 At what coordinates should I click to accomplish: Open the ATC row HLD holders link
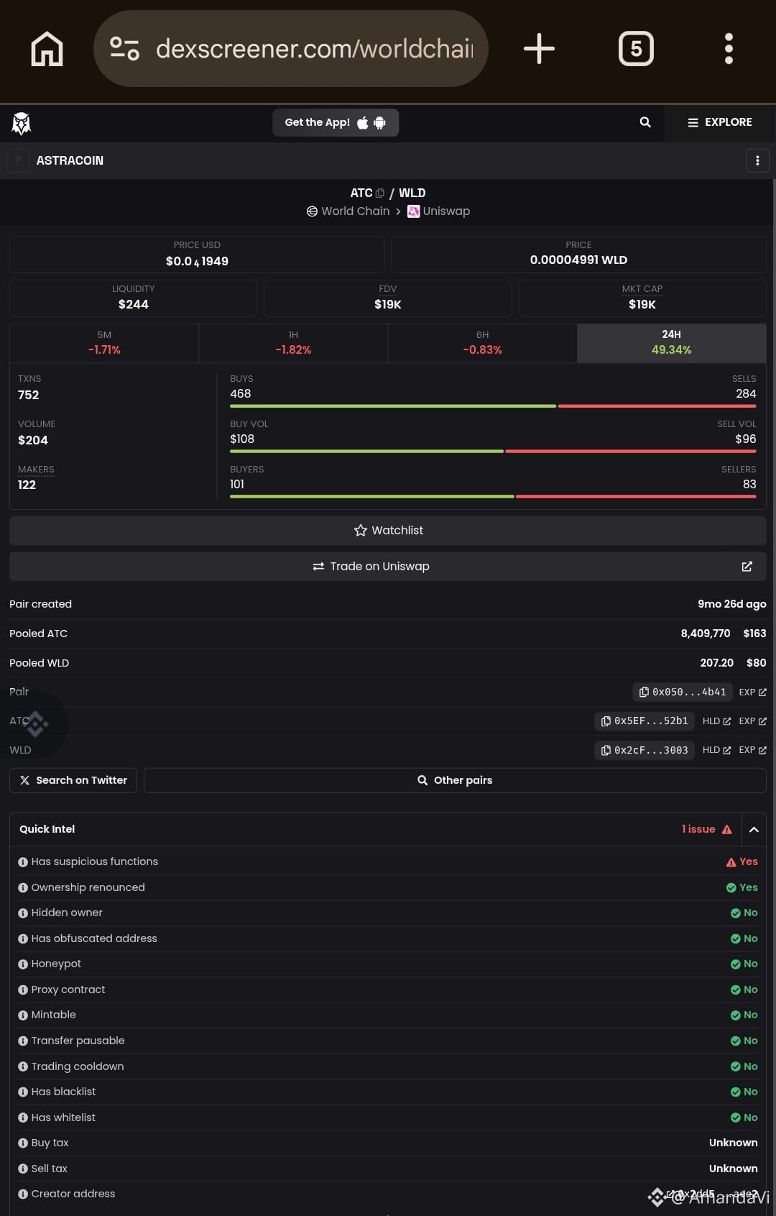(716, 721)
